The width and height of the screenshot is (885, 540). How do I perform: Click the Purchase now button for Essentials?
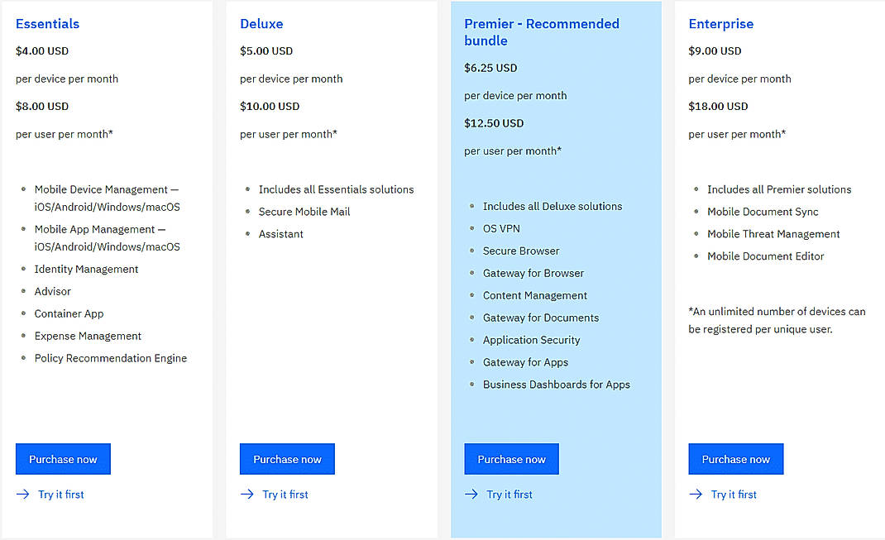62,458
